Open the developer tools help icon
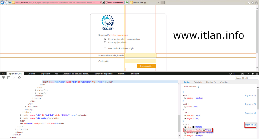259x139 pixels. 248,74
